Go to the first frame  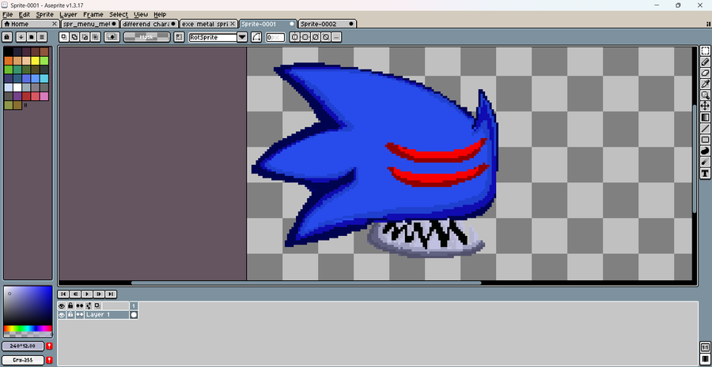click(63, 294)
